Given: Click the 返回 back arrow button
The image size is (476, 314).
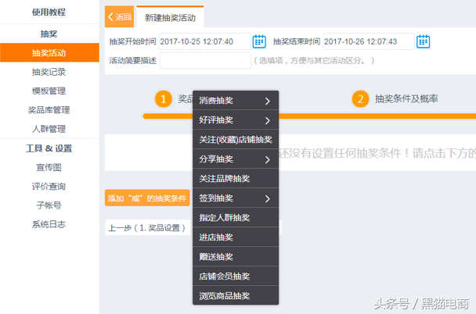Looking at the screenshot, I should point(119,16).
